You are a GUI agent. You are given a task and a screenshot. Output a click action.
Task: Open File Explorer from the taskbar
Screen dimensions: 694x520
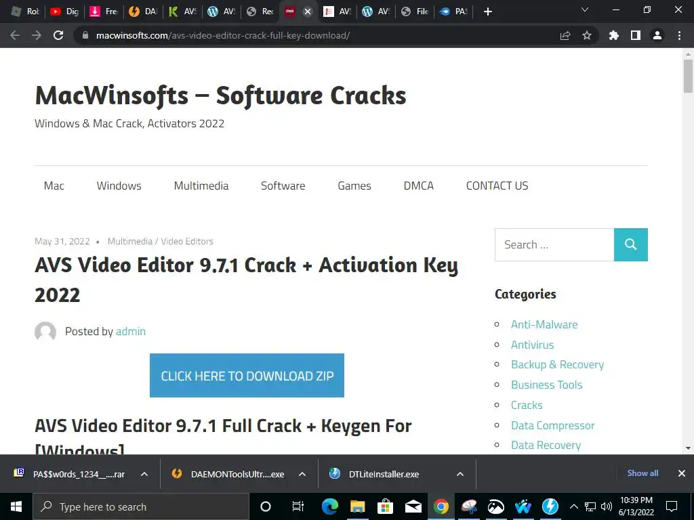click(x=358, y=506)
